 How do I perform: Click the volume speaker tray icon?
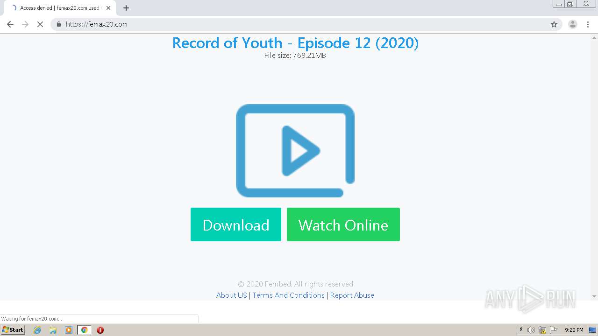tap(531, 330)
